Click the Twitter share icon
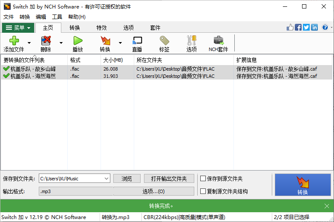334x222 pixels. click(x=306, y=27)
